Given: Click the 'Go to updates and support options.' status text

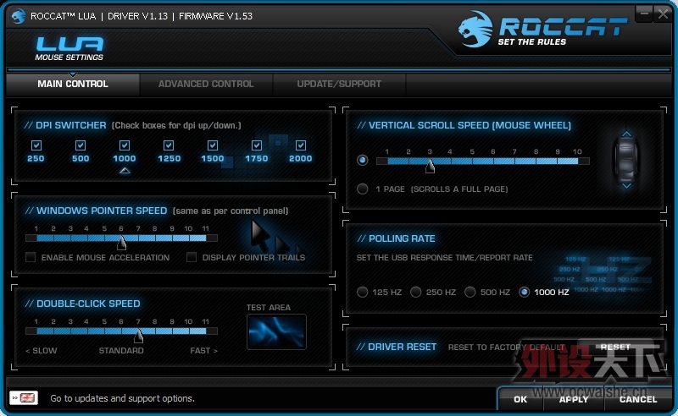Looking at the screenshot, I should pos(122,398).
